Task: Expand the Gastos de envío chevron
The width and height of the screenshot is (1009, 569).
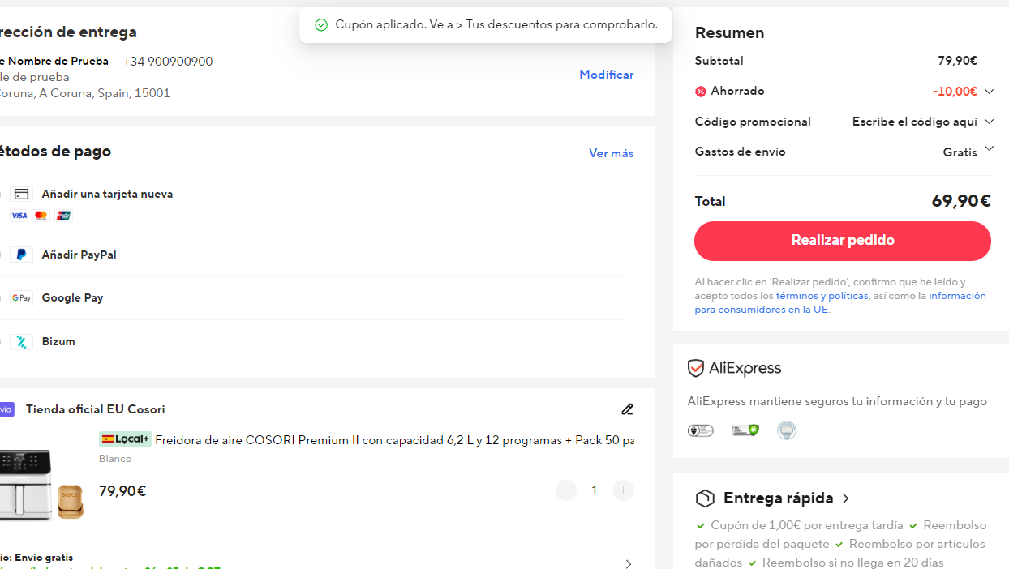Action: click(989, 149)
